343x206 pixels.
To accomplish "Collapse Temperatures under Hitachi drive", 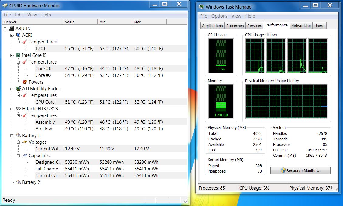I will tap(18, 115).
